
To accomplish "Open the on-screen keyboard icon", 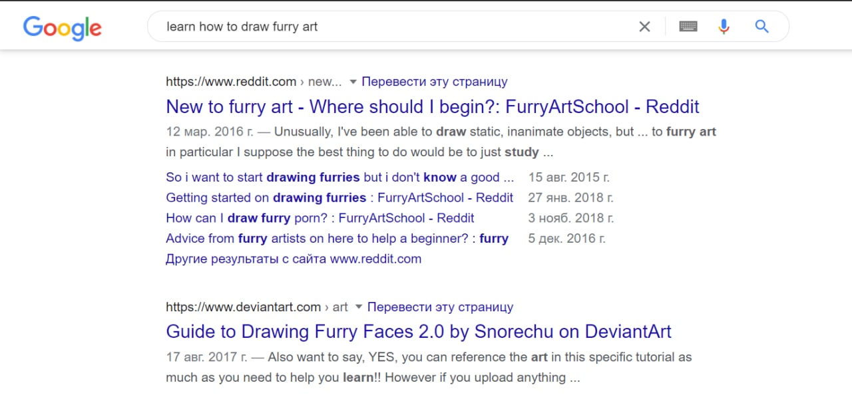I will pos(688,27).
